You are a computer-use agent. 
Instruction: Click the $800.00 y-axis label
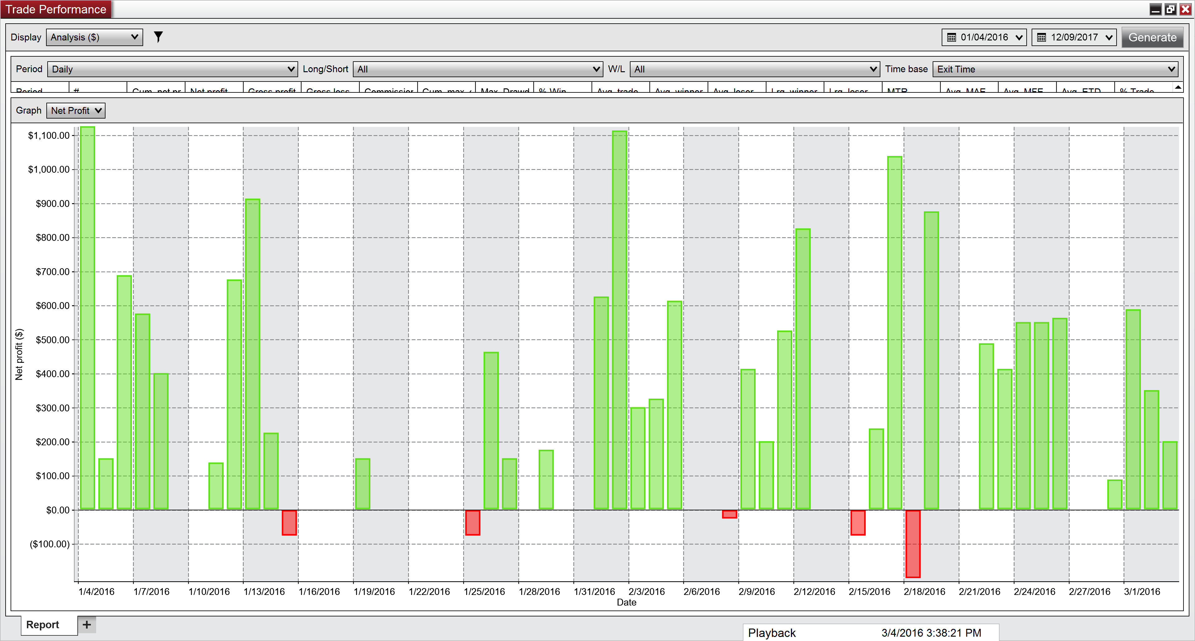(52, 237)
